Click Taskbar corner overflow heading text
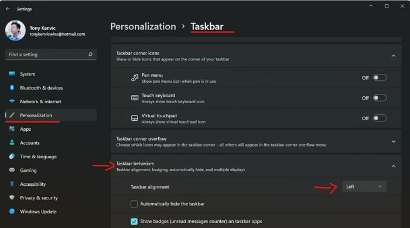The image size is (410, 228). click(141, 139)
